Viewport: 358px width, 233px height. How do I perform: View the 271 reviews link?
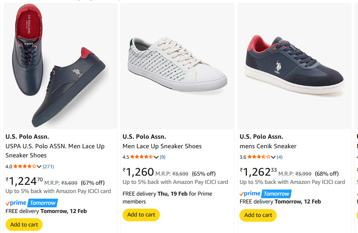click(x=48, y=166)
